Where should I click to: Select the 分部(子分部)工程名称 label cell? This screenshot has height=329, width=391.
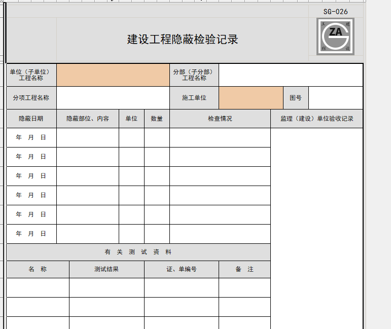194,75
